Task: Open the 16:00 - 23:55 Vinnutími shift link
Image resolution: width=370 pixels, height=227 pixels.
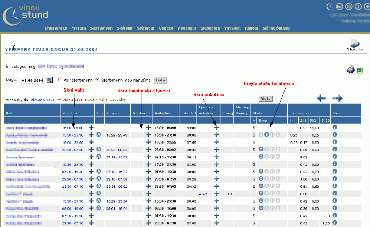Action: coord(73,142)
